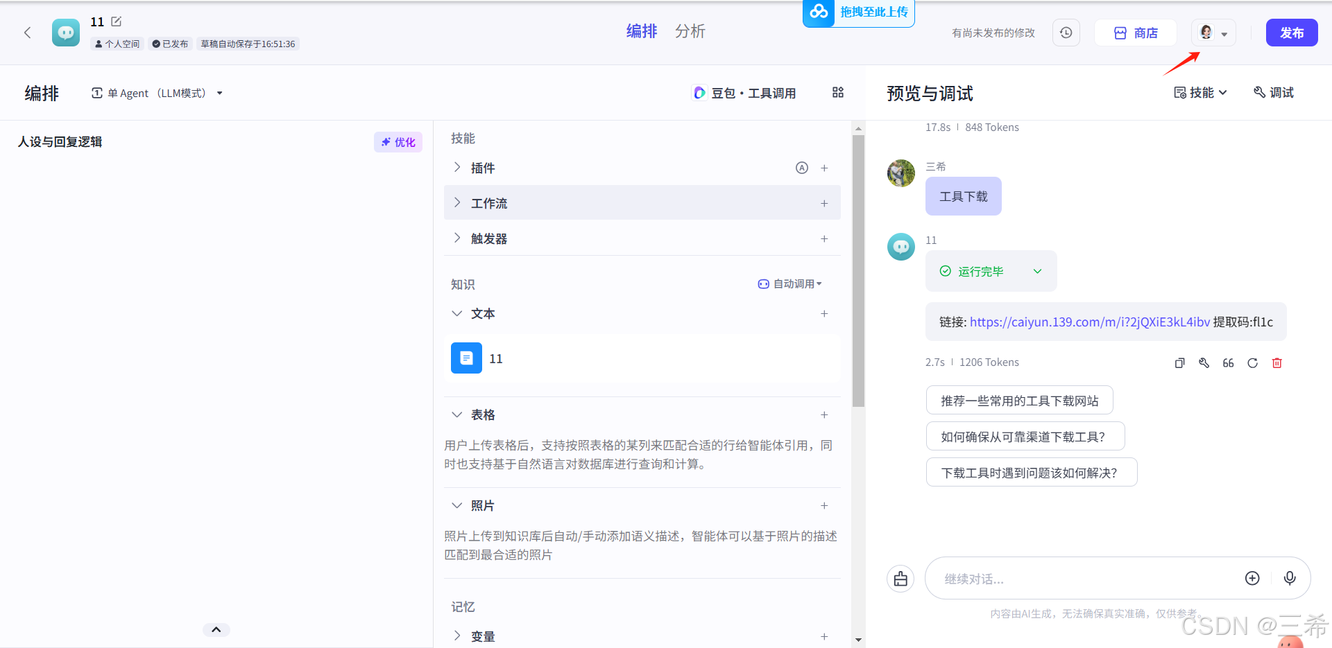Add a variable with 变量 plus icon

click(824, 636)
